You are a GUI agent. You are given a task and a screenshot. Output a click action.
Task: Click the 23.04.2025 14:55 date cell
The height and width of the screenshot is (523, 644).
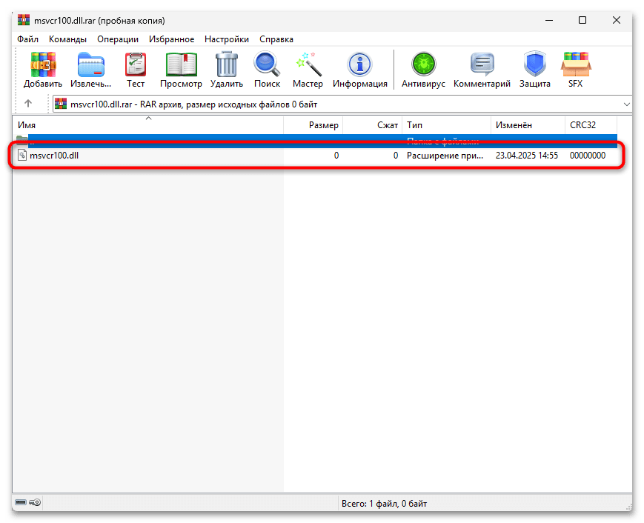click(x=526, y=155)
